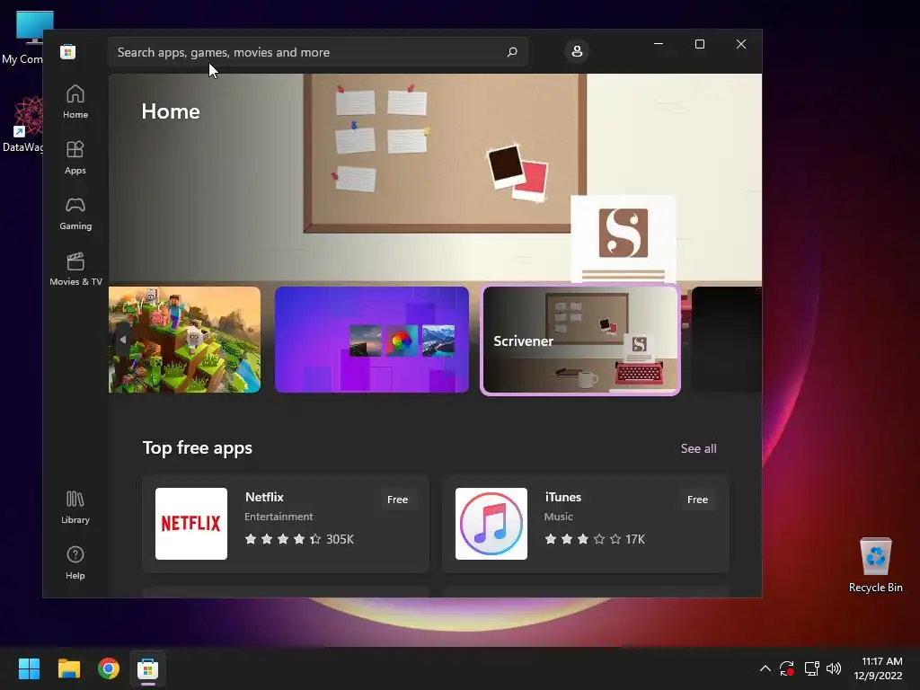Click the Scrivener S logo in the banner
Screen dimensions: 920x690
click(x=624, y=233)
